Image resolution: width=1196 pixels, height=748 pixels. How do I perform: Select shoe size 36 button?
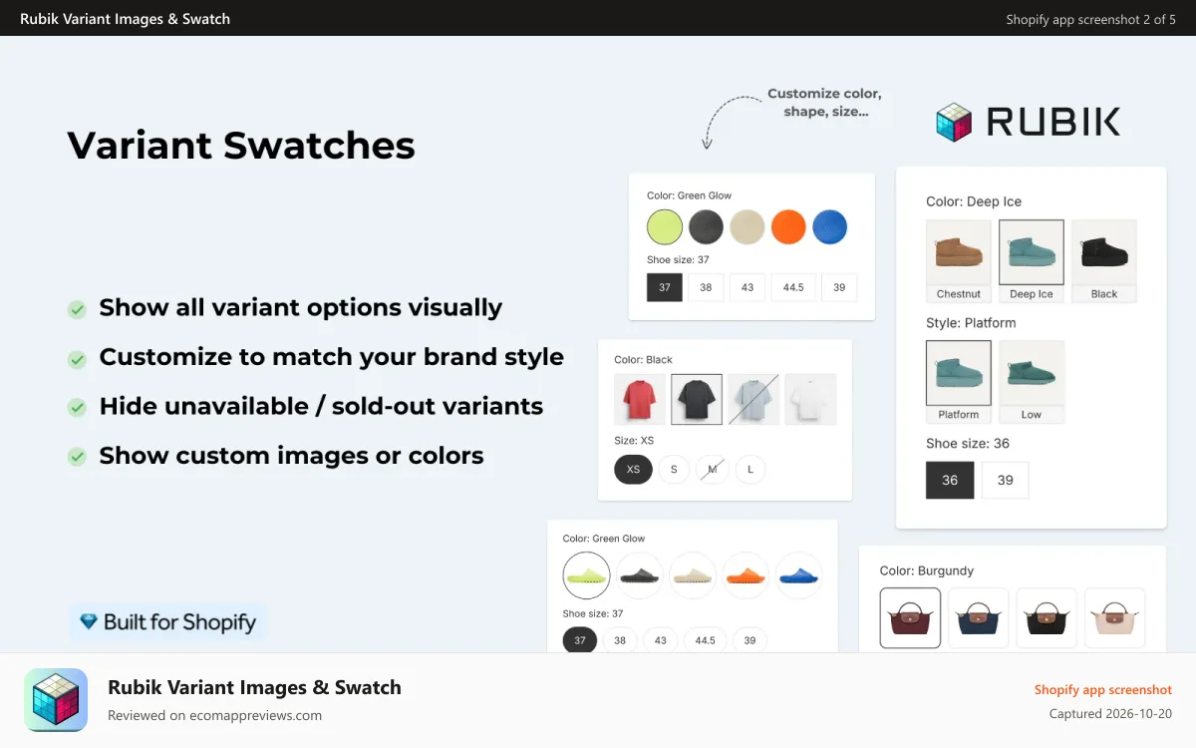(950, 480)
